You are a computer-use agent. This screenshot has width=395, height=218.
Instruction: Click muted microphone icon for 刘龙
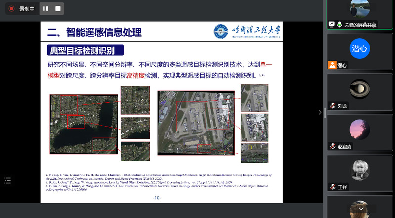click(x=332, y=106)
